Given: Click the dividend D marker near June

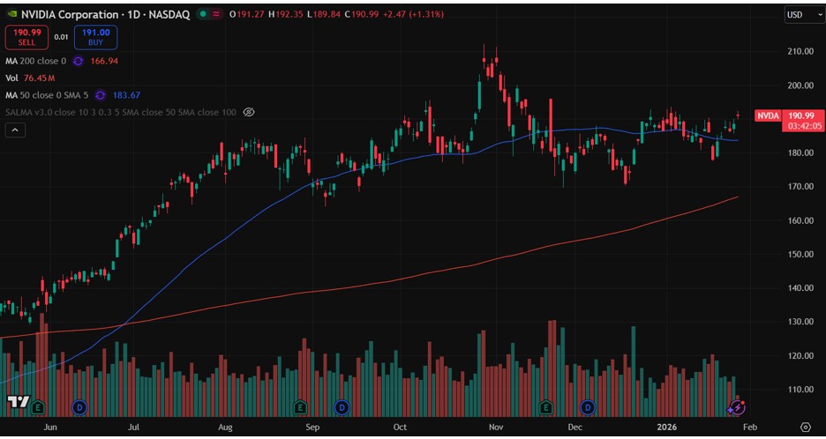Looking at the screenshot, I should [79, 407].
